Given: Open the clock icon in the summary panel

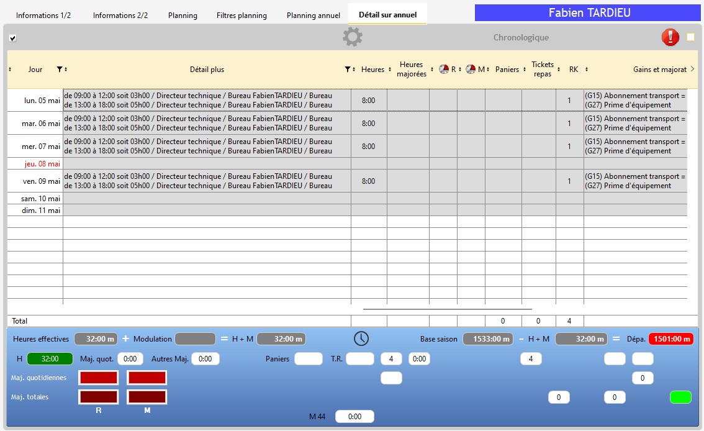Looking at the screenshot, I should click(361, 338).
